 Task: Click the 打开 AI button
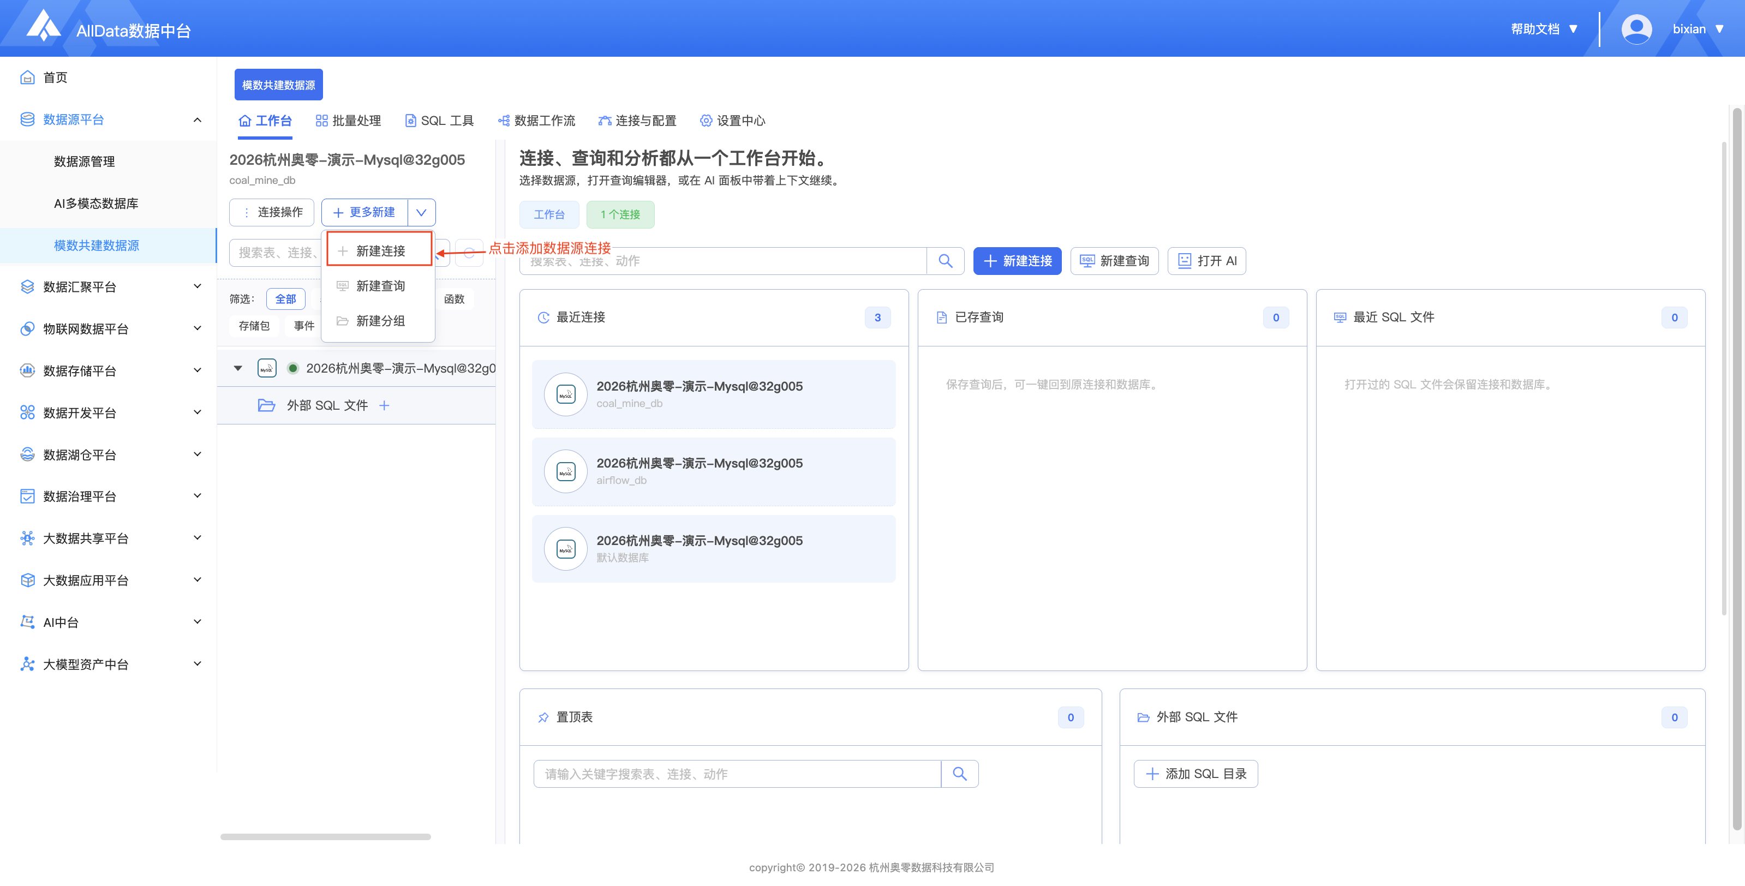coord(1207,261)
